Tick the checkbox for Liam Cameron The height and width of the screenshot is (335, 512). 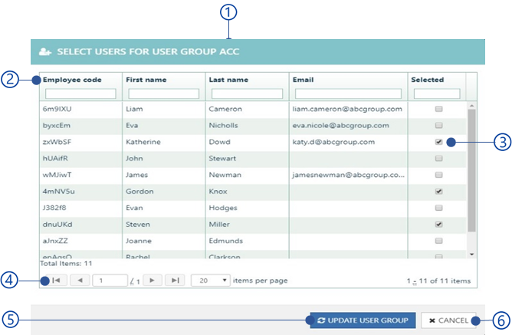point(438,109)
